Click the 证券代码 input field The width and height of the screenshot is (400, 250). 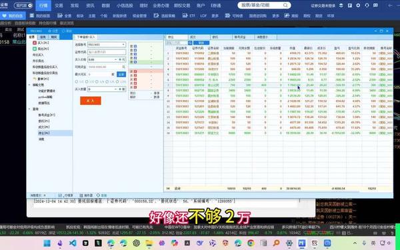tap(107, 52)
